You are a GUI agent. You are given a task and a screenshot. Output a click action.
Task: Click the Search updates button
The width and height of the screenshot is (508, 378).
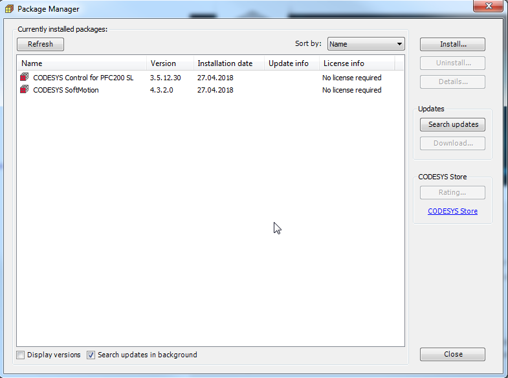[x=452, y=124]
